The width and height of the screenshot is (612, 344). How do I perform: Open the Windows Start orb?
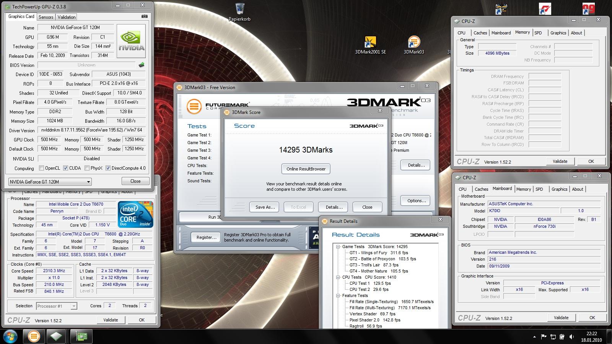click(x=10, y=336)
